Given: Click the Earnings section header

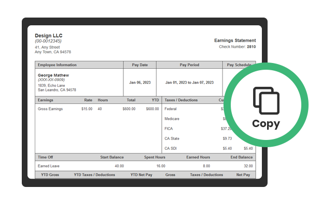Looking at the screenshot, I should point(45,100).
